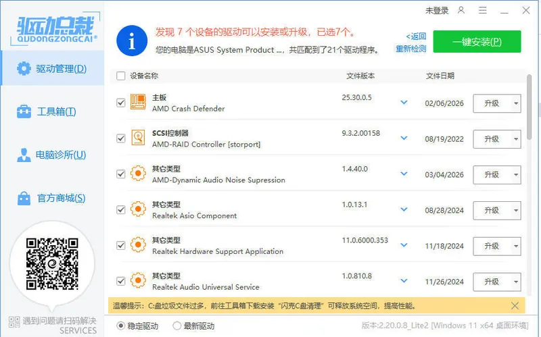Click the version info 版本:2.20.0.8_Lite2 text
The width and height of the screenshot is (541, 337).
tap(445, 326)
